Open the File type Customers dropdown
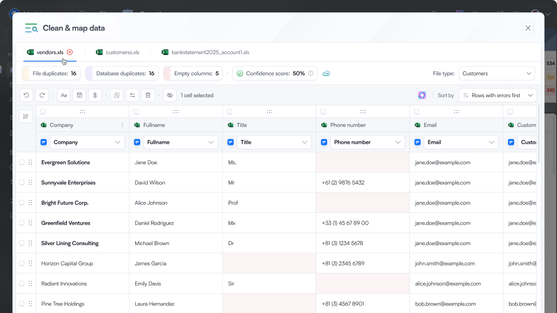Image resolution: width=557 pixels, height=313 pixels. pos(497,73)
